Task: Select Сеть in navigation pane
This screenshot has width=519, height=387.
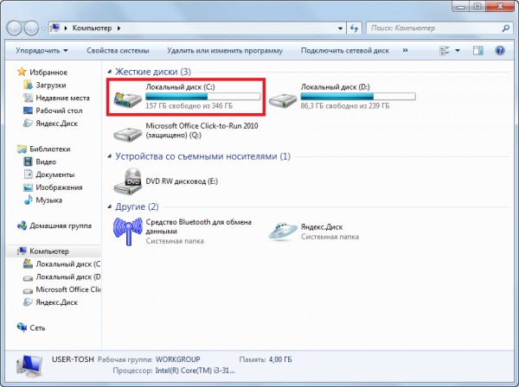Action: [x=31, y=328]
